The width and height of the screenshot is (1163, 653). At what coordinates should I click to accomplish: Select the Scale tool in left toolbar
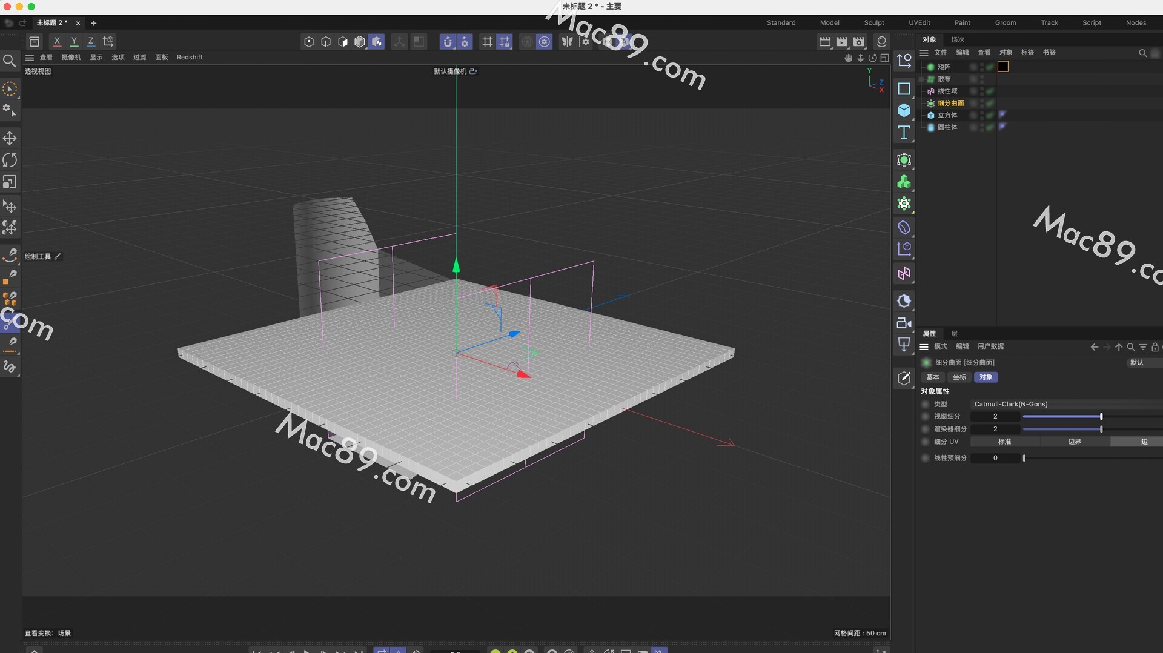tap(10, 182)
